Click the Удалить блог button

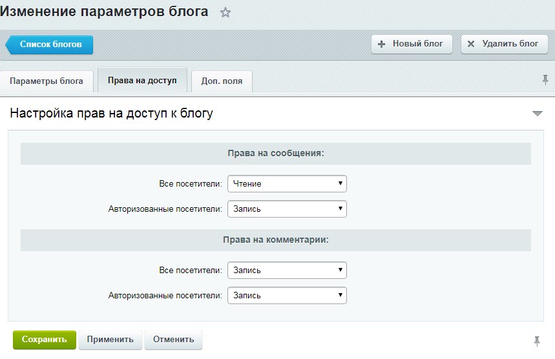click(505, 44)
